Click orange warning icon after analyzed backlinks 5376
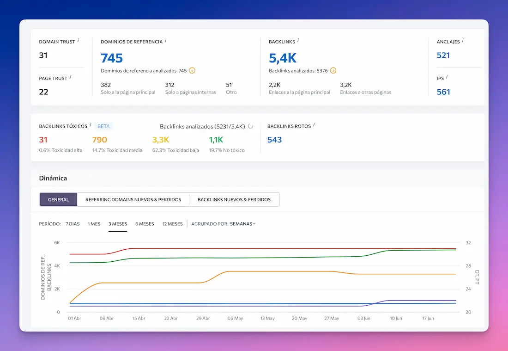This screenshot has width=508, height=351. click(333, 71)
